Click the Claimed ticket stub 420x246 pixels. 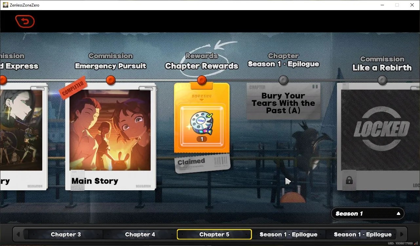(202, 164)
